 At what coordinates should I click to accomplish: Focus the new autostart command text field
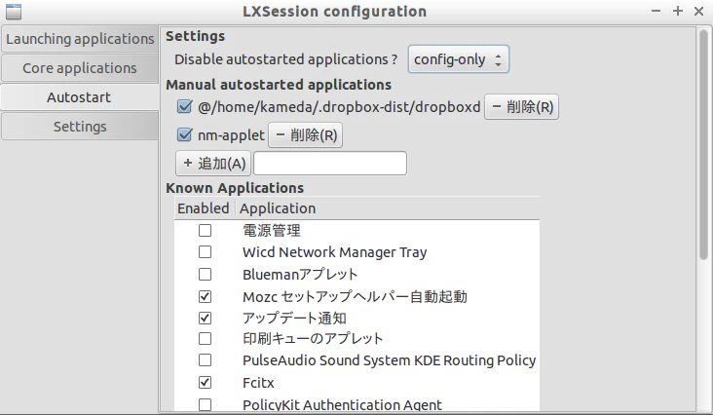(330, 164)
